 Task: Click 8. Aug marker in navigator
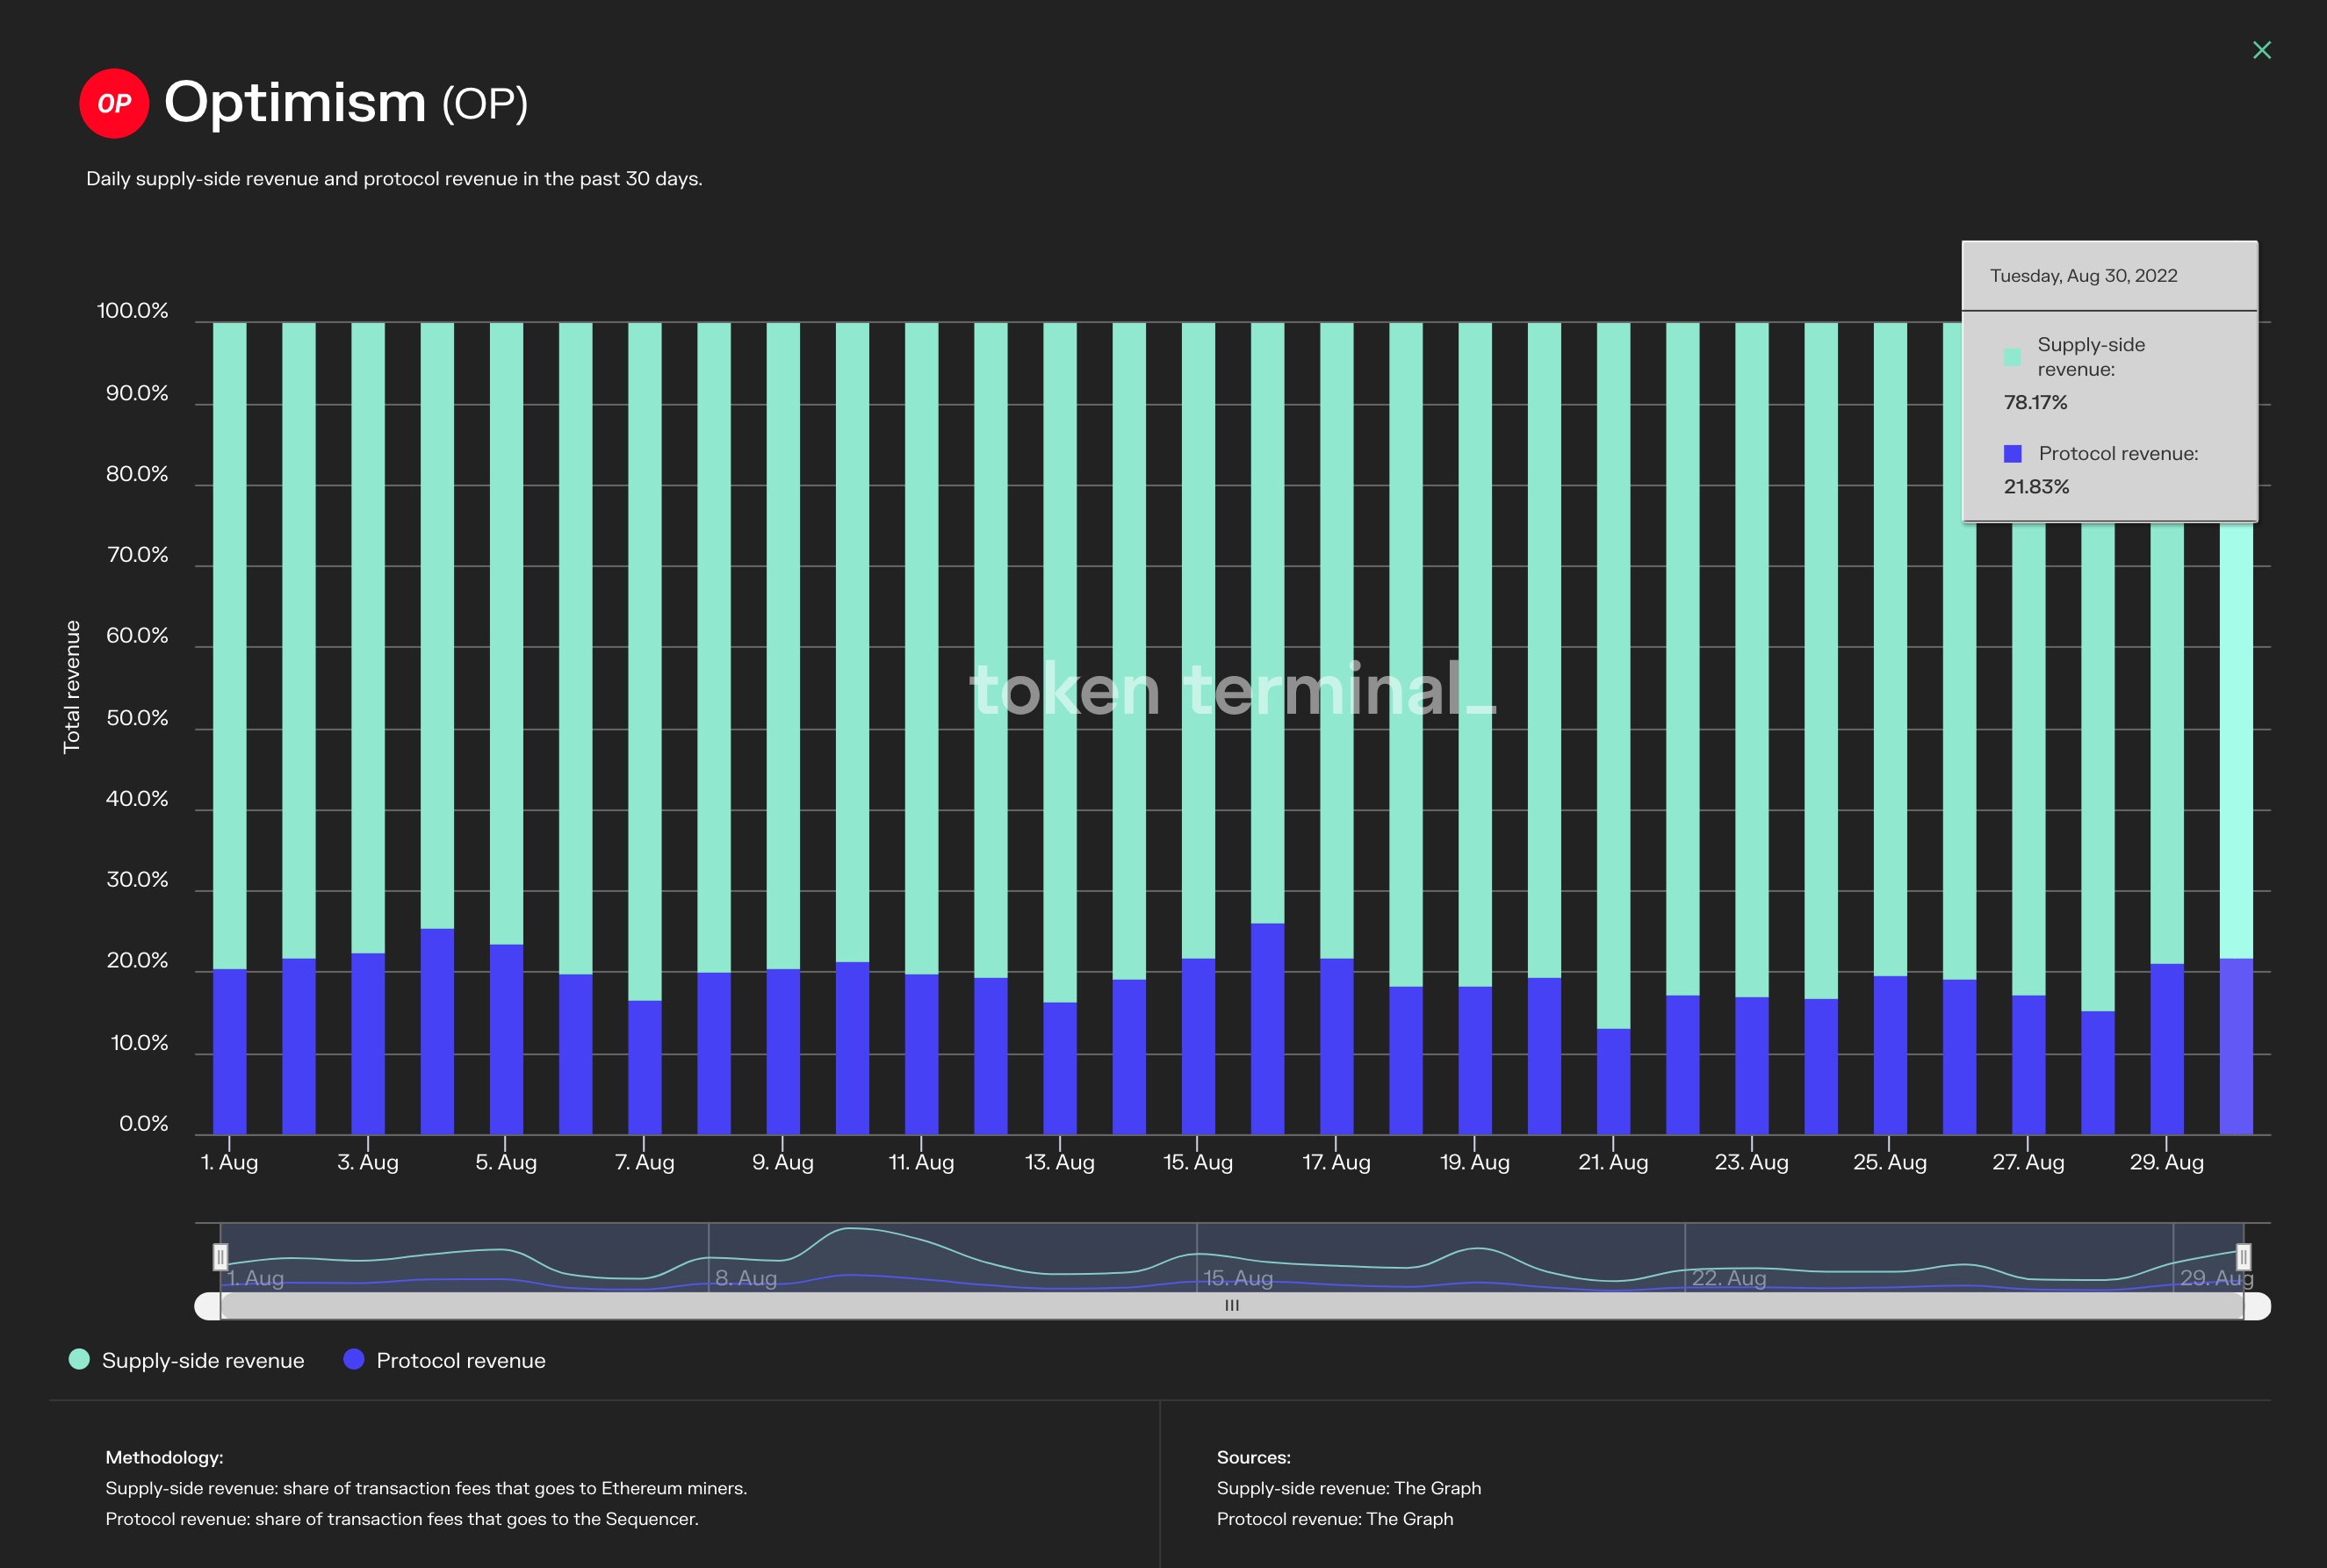(x=746, y=1278)
